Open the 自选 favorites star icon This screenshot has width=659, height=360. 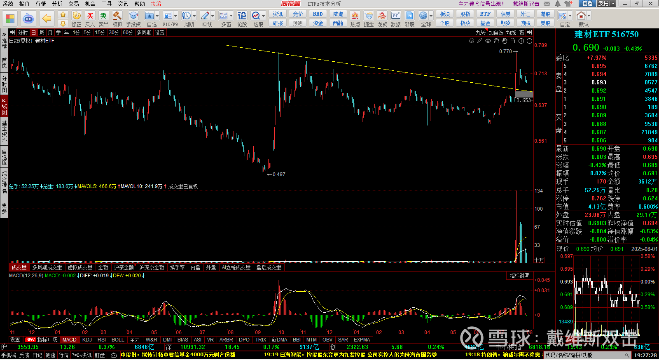click(x=150, y=16)
